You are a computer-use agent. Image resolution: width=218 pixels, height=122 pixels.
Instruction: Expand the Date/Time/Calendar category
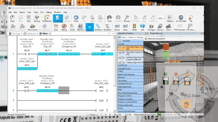click(131, 74)
